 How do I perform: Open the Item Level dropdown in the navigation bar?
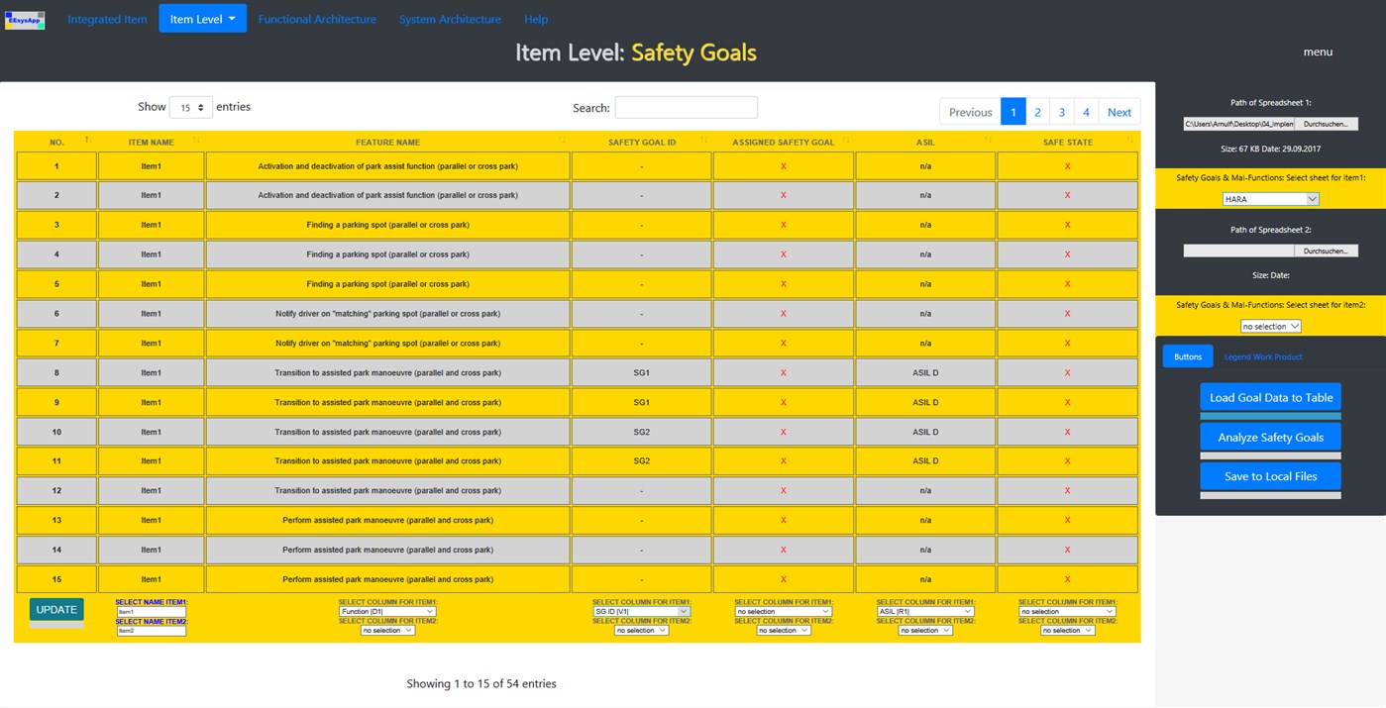point(202,18)
